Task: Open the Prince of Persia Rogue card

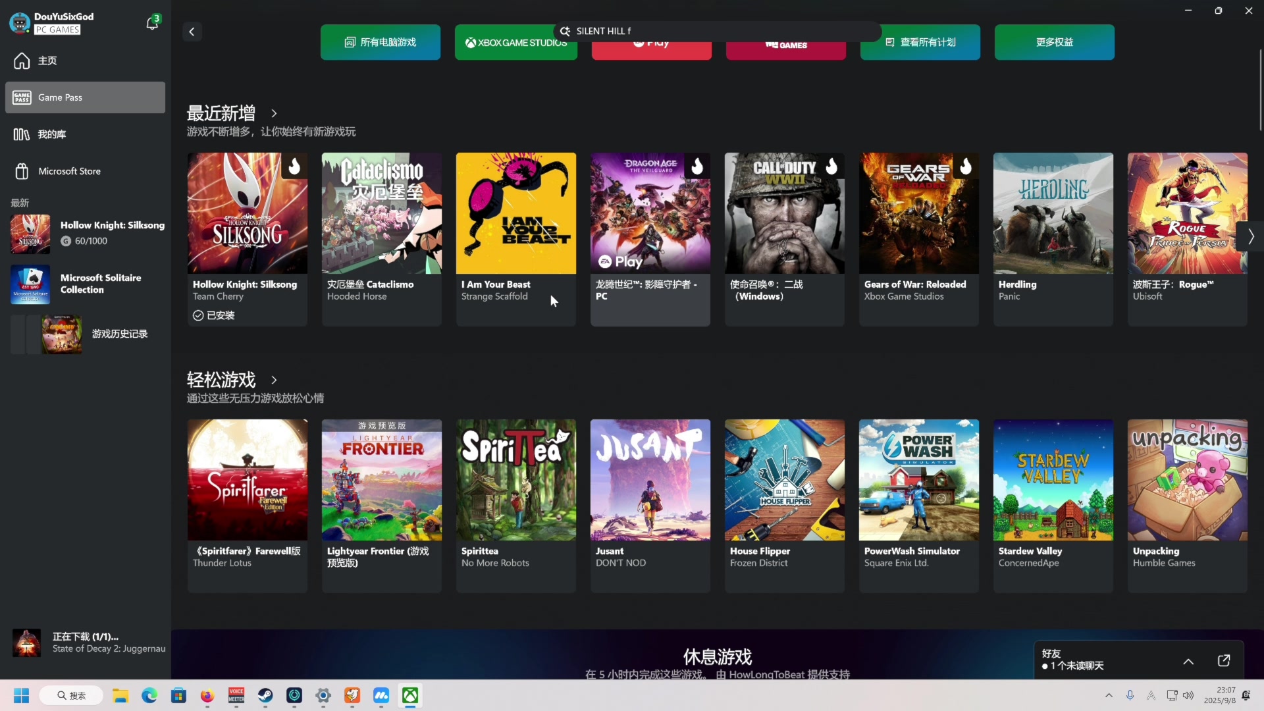Action: coord(1188,239)
